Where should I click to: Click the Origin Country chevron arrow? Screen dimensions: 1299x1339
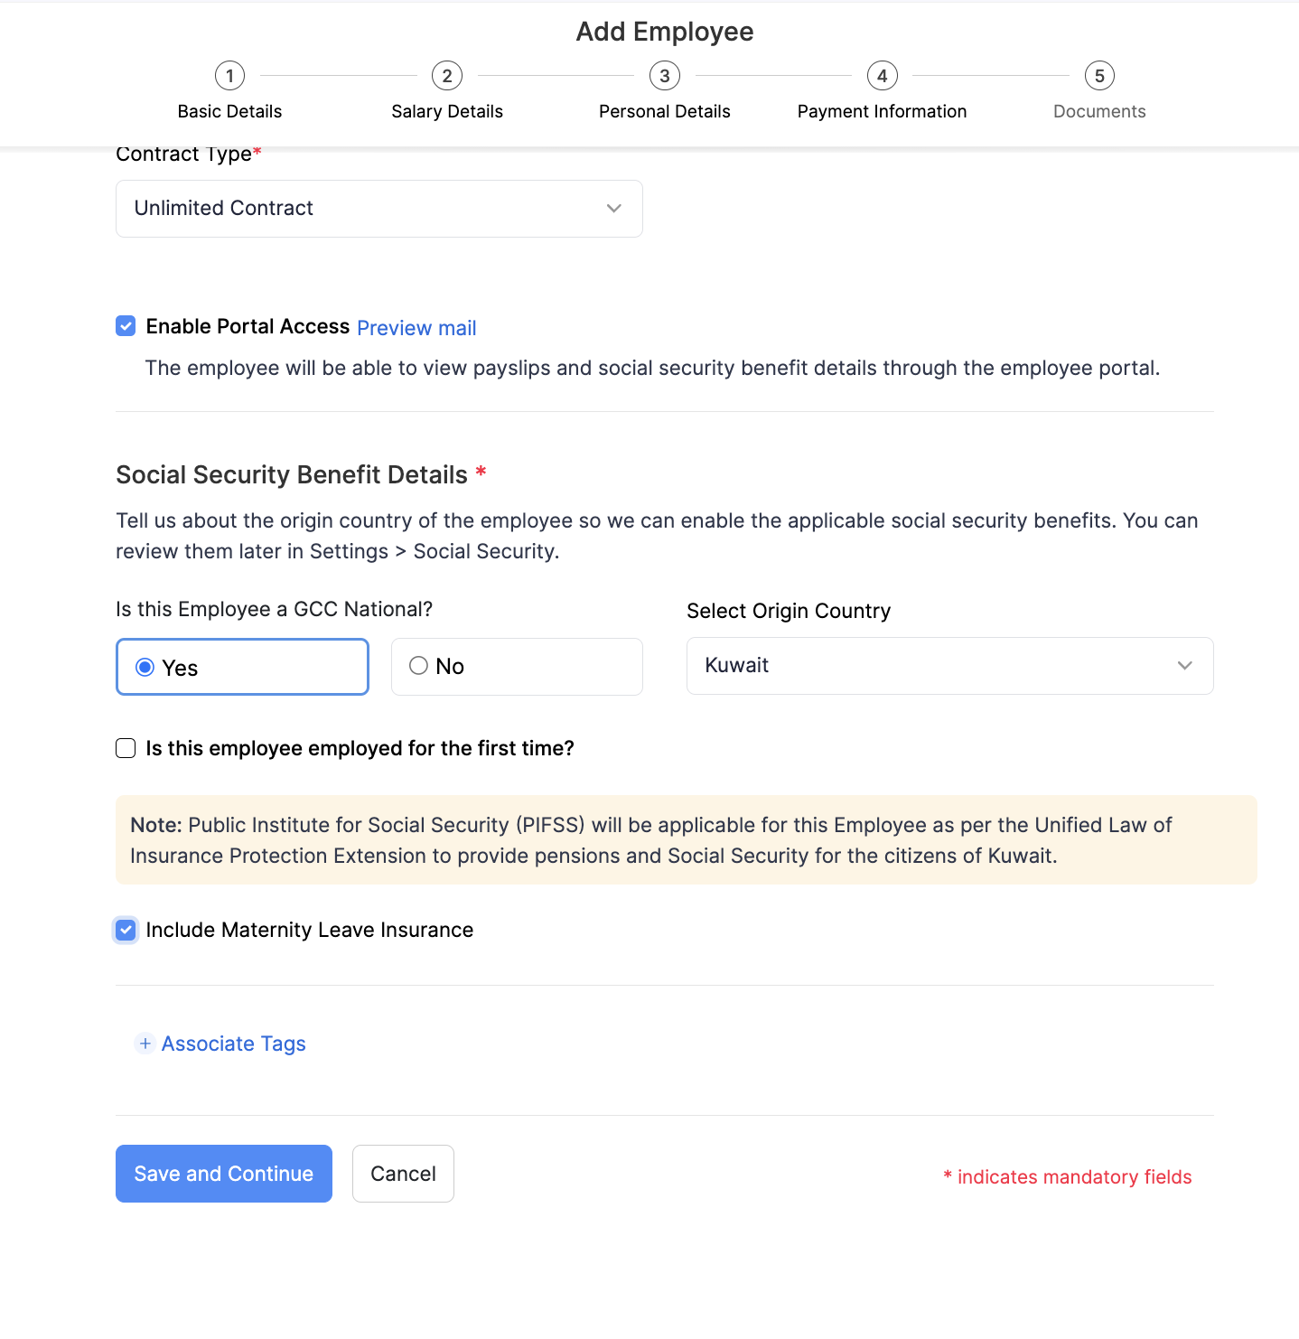[1185, 666]
